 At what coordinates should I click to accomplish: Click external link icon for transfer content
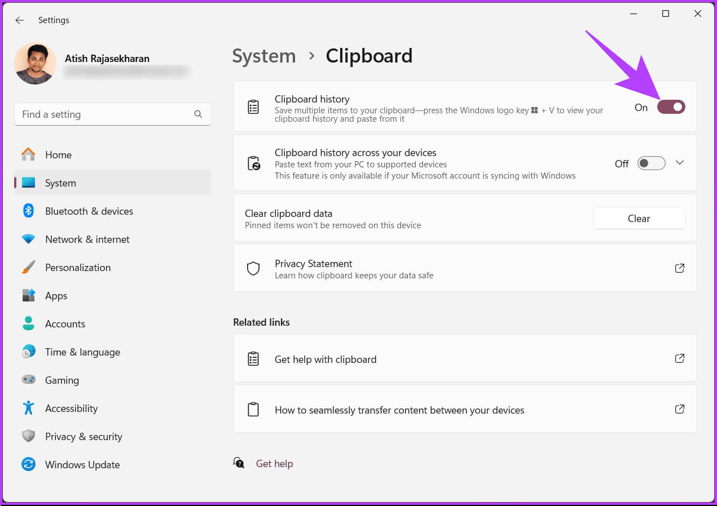(680, 409)
